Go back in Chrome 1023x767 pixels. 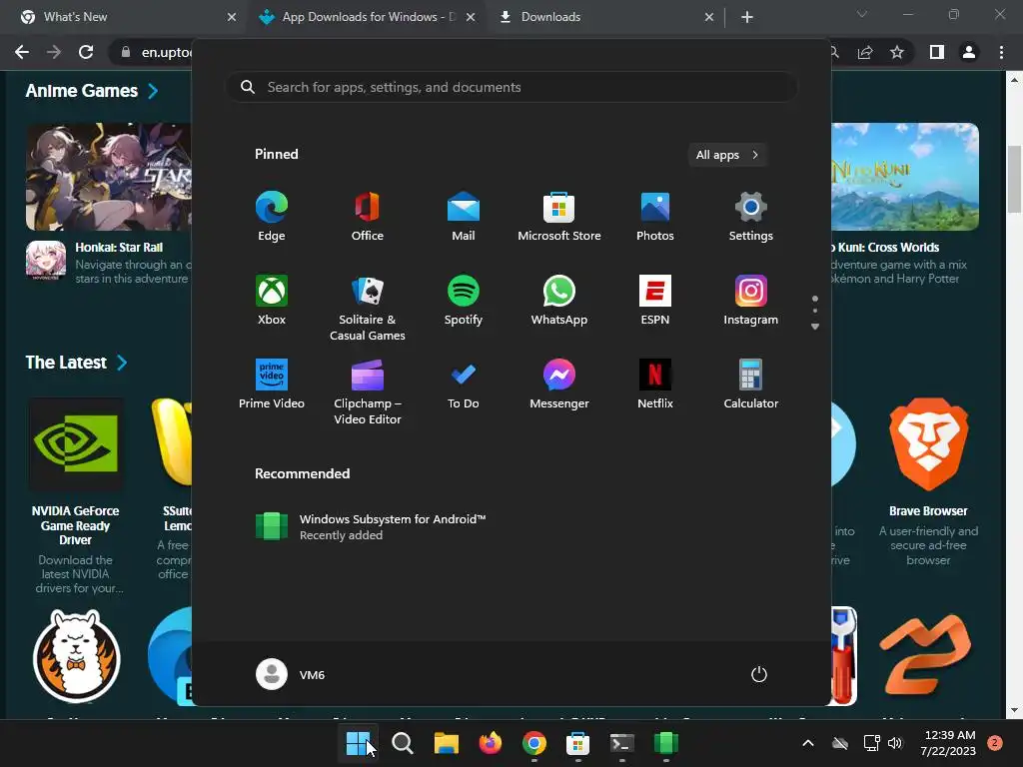(x=22, y=52)
